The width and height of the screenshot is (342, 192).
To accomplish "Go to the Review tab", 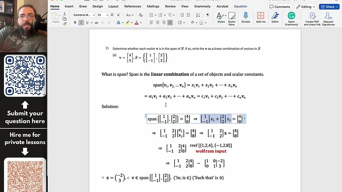I will 170,7.
